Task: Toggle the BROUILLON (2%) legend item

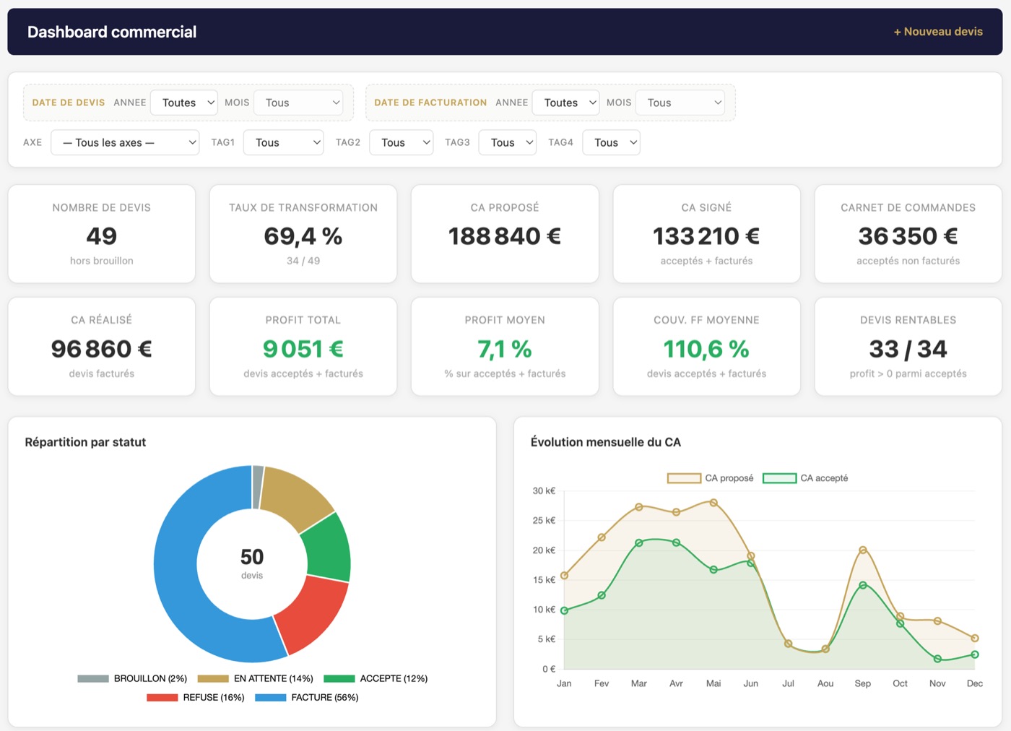Action: tap(132, 678)
